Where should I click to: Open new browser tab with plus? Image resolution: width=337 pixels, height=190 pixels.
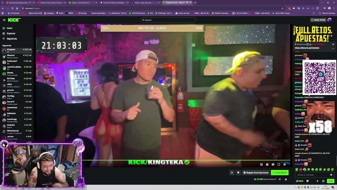[x=195, y=3]
